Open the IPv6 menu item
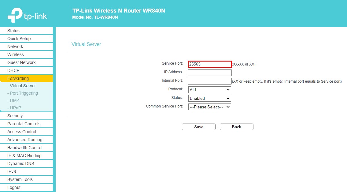This screenshot has height=192, width=347. pos(26,171)
